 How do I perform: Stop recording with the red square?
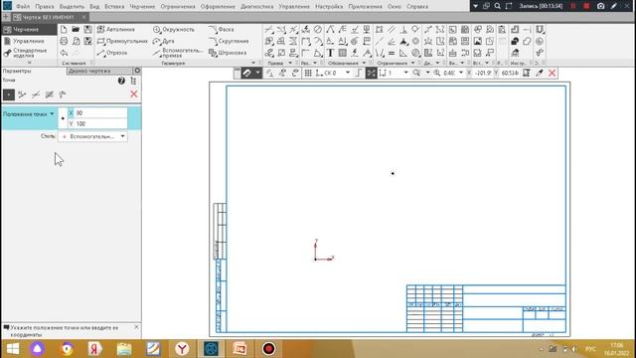point(586,6)
